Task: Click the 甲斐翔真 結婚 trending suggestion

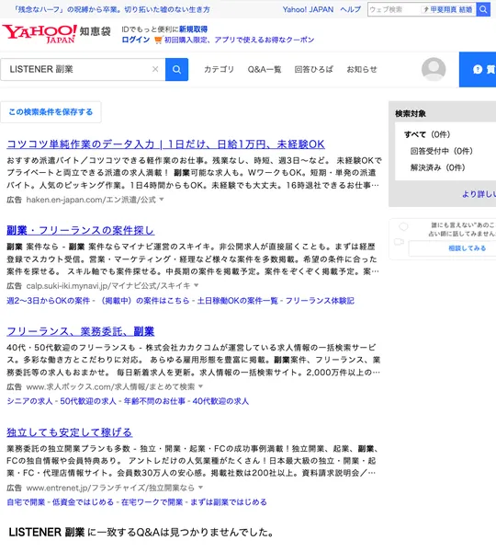Action: [x=448, y=9]
